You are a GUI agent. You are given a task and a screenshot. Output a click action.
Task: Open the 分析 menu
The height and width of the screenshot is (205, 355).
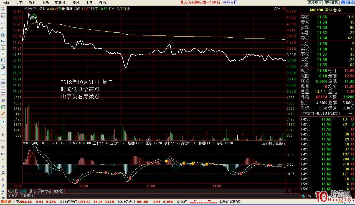coord(46,2)
